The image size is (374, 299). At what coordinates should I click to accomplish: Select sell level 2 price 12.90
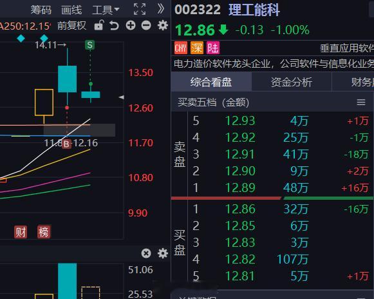coord(240,171)
